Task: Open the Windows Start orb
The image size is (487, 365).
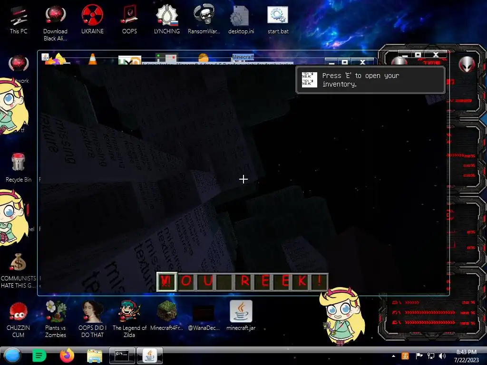Action: (x=12, y=355)
